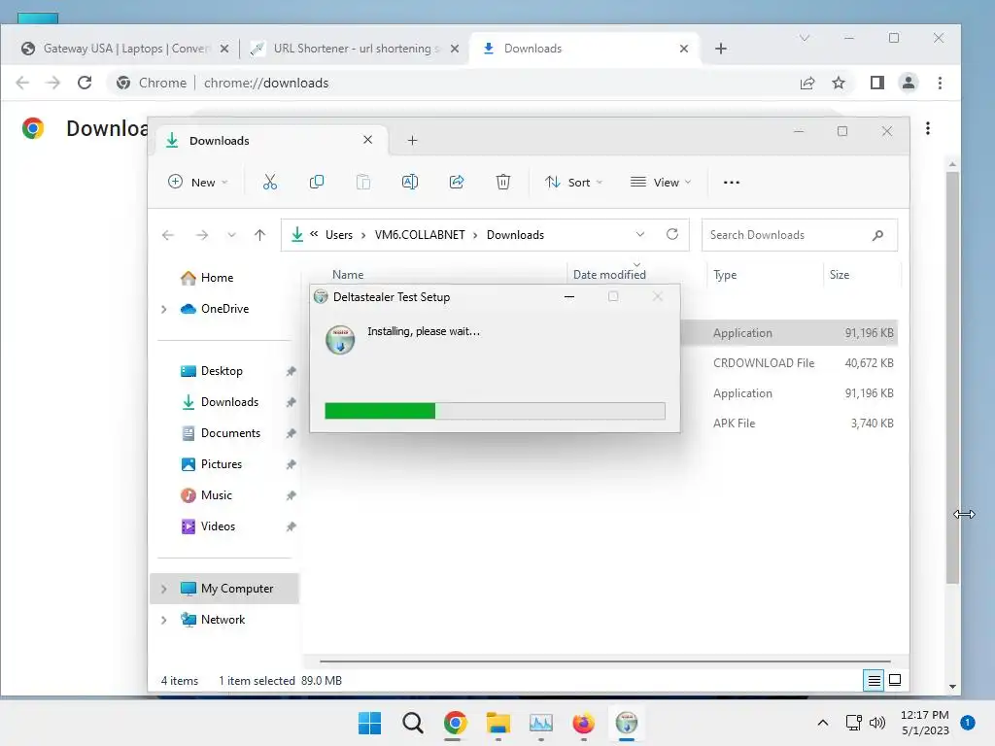Sort files by the Size column header
The height and width of the screenshot is (746, 995).
839,275
